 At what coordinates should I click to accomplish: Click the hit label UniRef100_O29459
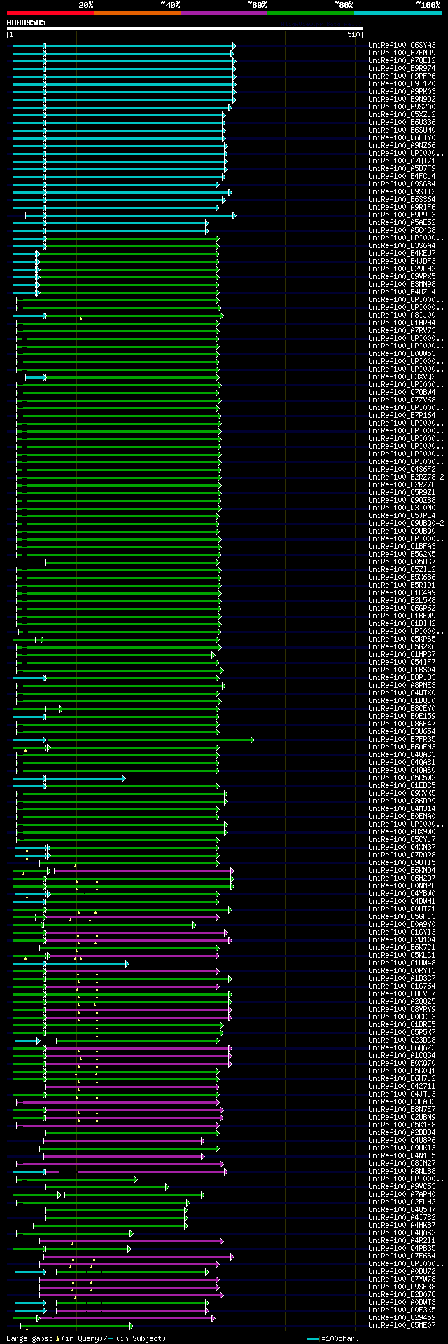pos(402,1318)
